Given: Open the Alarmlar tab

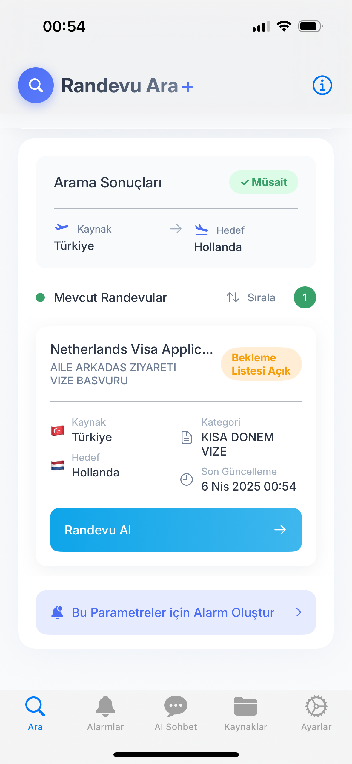Looking at the screenshot, I should [105, 713].
